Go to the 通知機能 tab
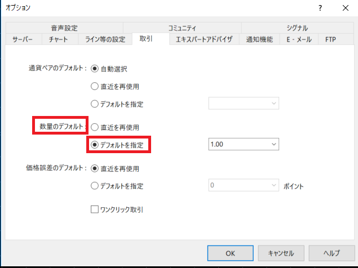 click(259, 39)
